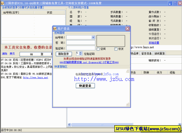This screenshot has height=133, width=182.
Task: Click the main window title bar app icon
Action: tap(2, 3)
